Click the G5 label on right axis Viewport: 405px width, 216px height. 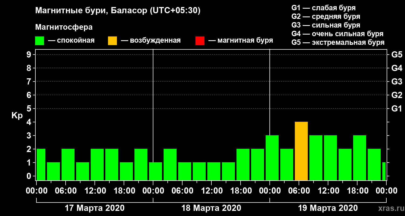point(397,55)
